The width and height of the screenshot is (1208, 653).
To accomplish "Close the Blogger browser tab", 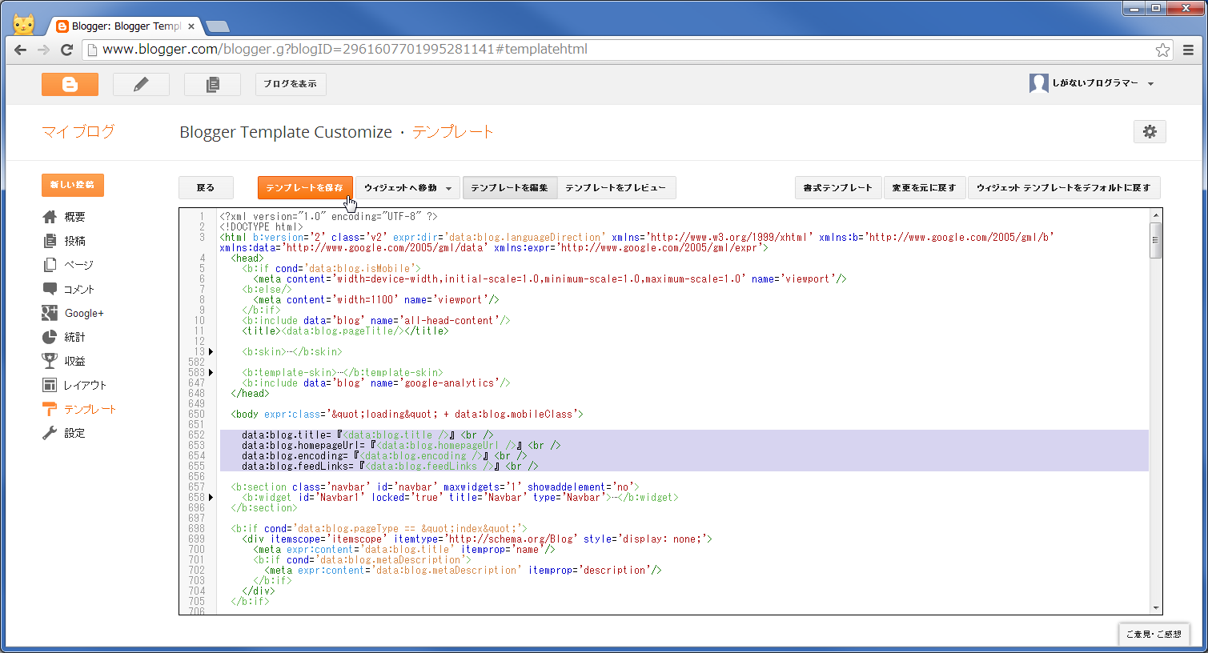I will pos(191,26).
